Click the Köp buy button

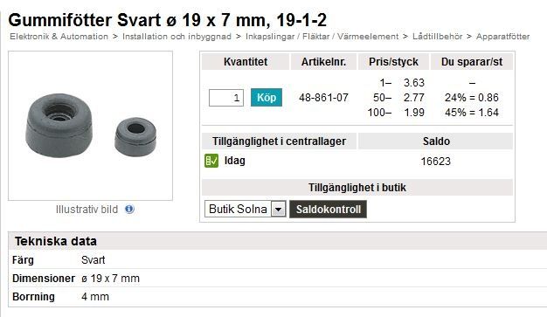267,97
